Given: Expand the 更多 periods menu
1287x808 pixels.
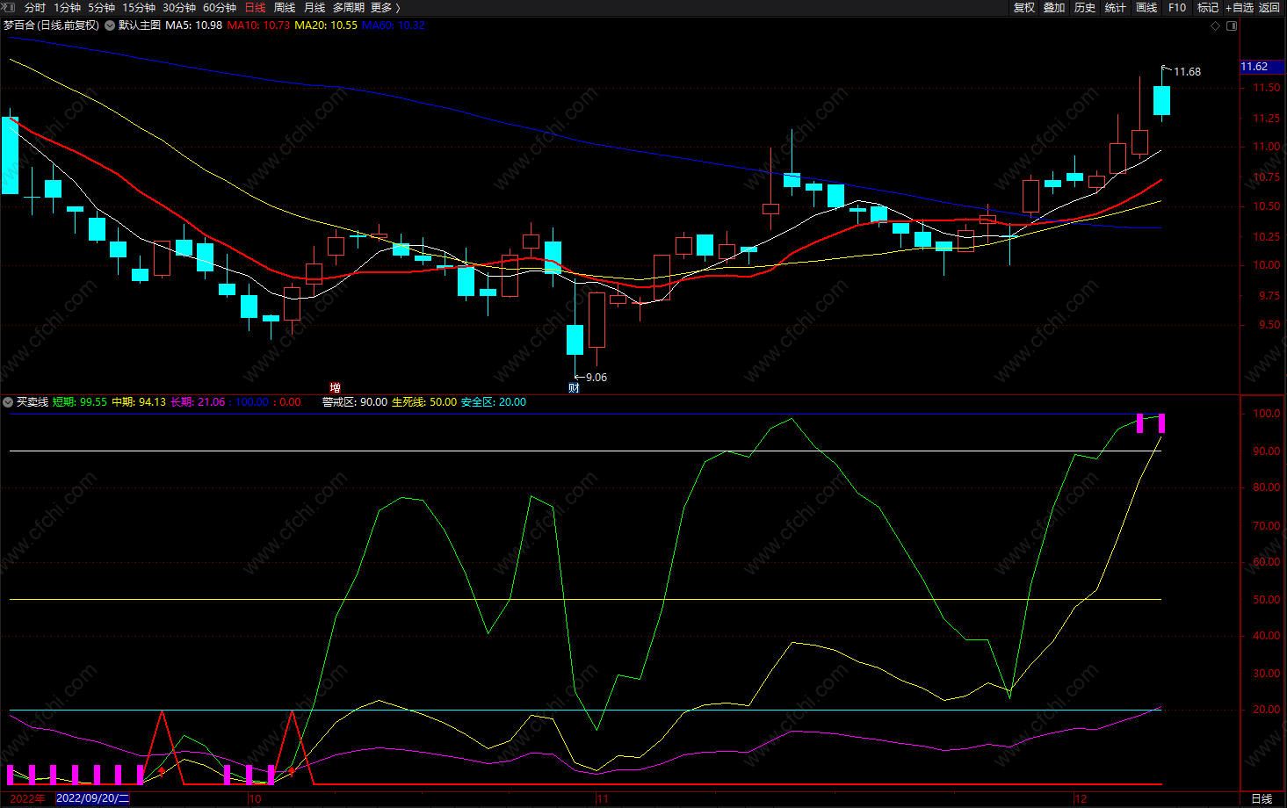Looking at the screenshot, I should [x=385, y=7].
